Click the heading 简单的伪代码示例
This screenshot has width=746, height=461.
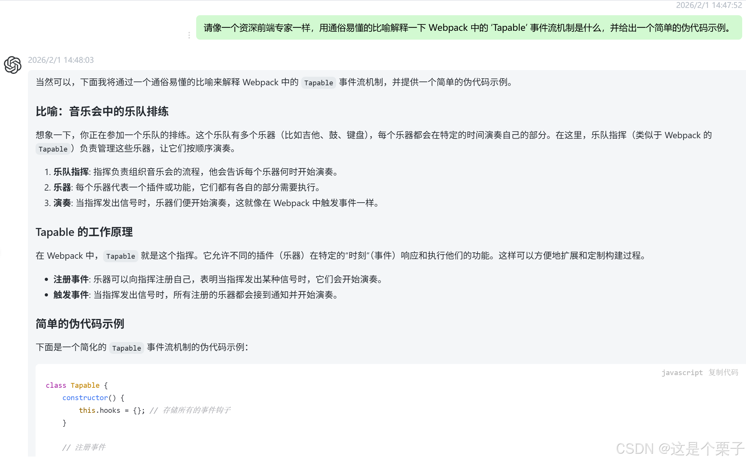coord(80,324)
